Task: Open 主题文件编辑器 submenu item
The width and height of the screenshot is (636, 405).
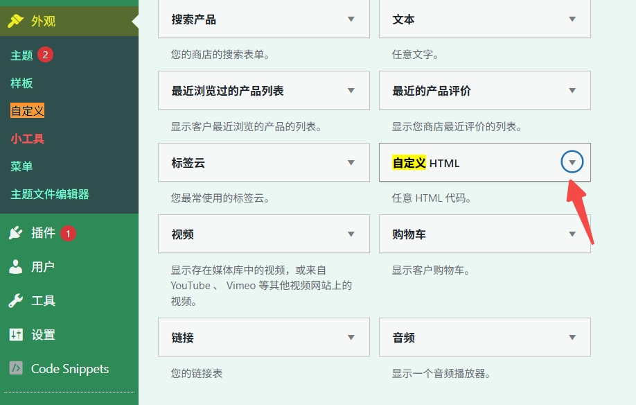Action: [x=50, y=194]
